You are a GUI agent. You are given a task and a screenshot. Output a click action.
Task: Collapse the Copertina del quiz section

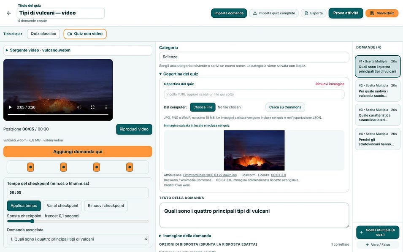click(x=179, y=74)
